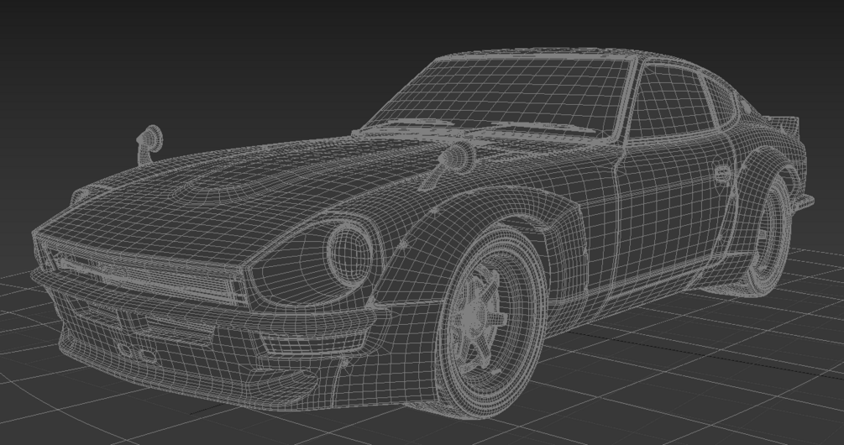
Task: Pick the round headlight on the car
Action: [350, 255]
